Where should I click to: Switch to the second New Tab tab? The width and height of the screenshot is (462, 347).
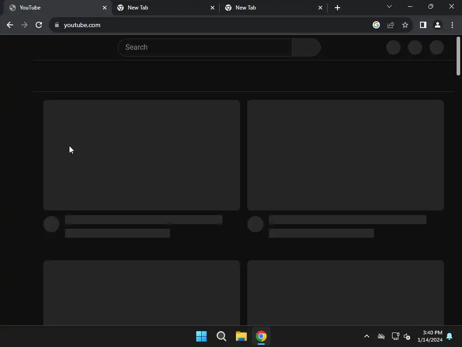pos(165,8)
